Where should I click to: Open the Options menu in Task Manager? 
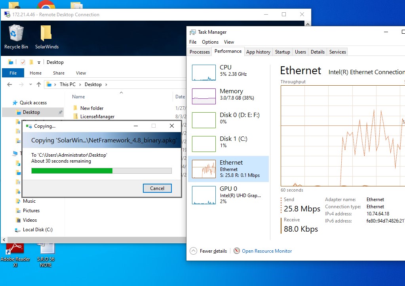pyautogui.click(x=210, y=42)
